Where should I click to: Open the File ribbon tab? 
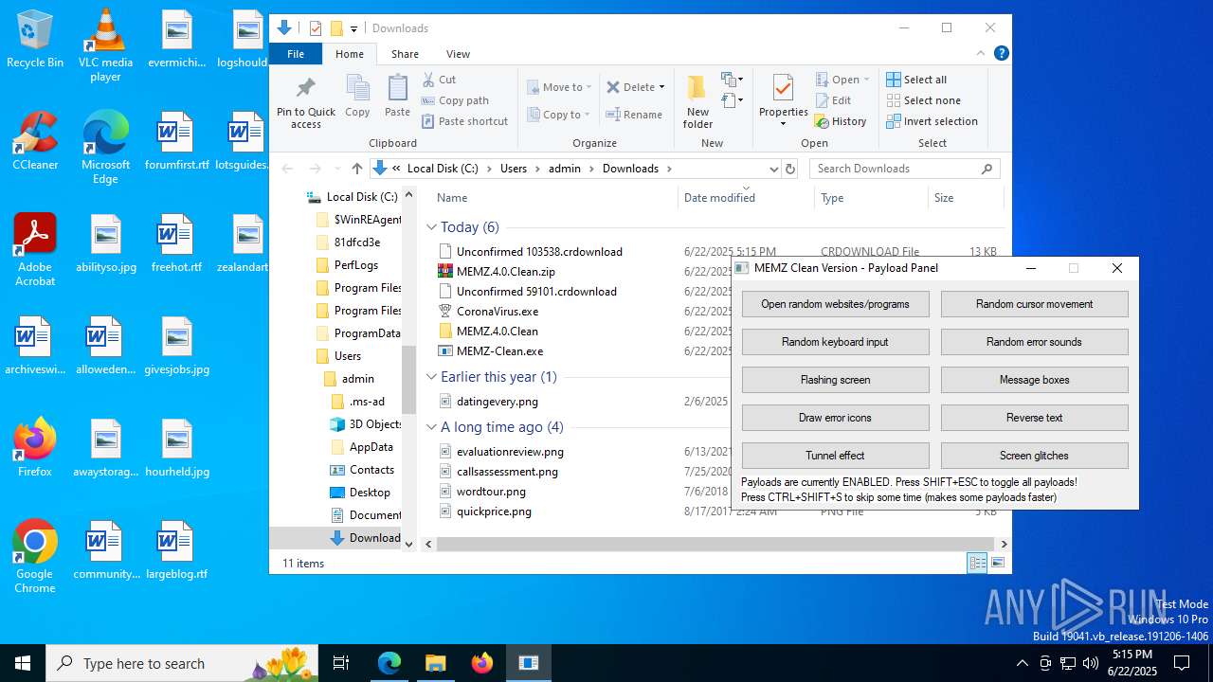[x=296, y=54]
